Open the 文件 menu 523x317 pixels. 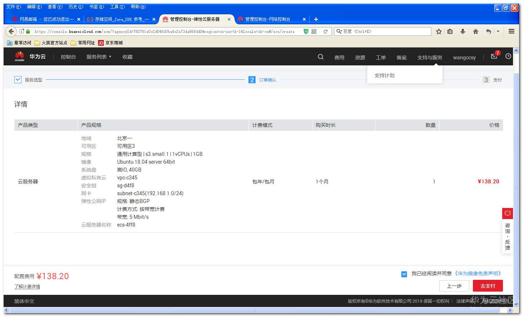[14, 7]
